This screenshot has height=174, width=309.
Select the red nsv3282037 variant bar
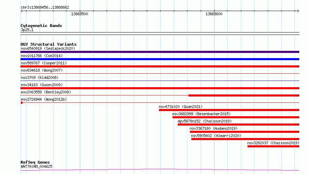pos(273,146)
